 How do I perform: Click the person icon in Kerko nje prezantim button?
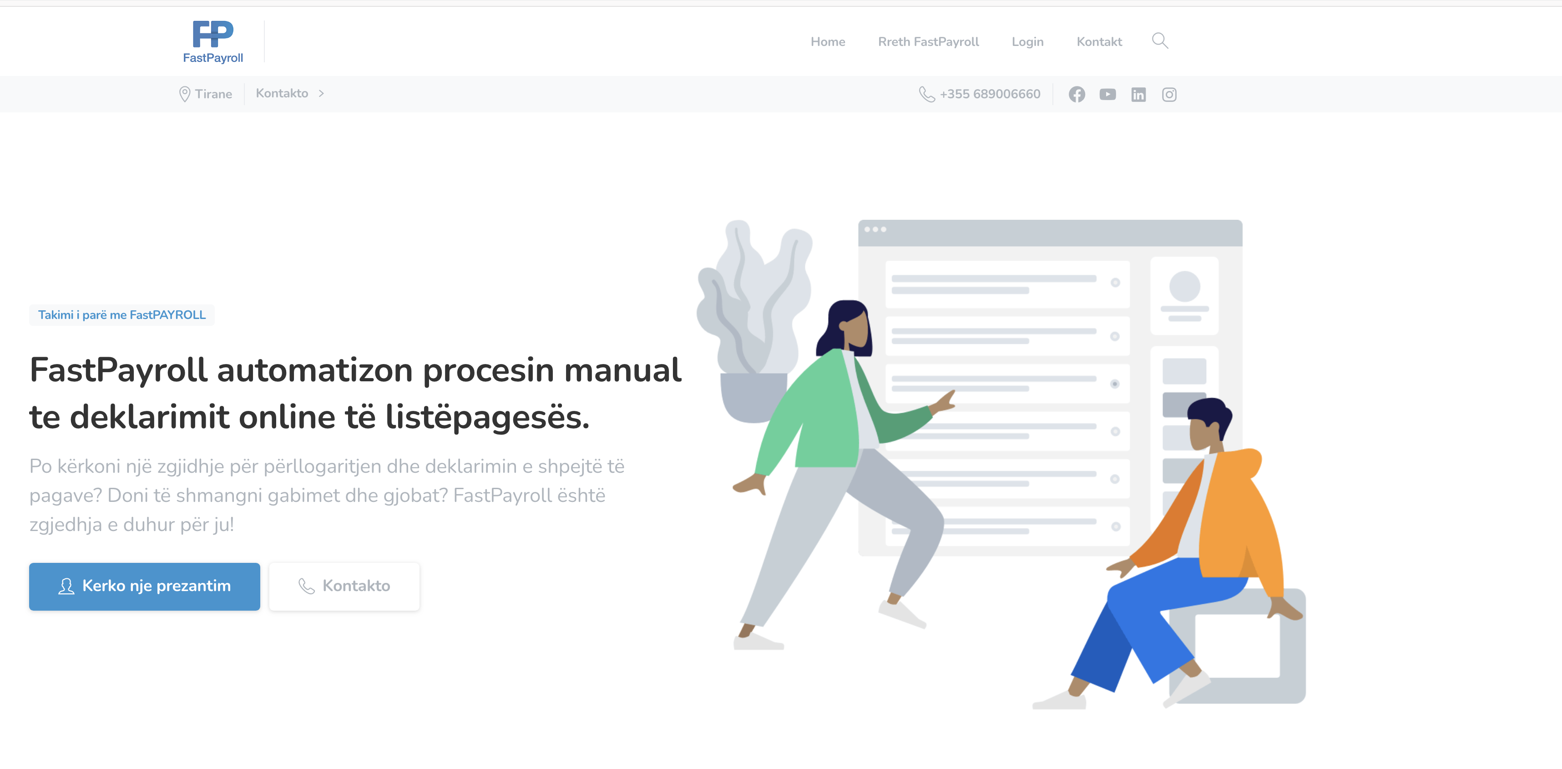click(66, 586)
